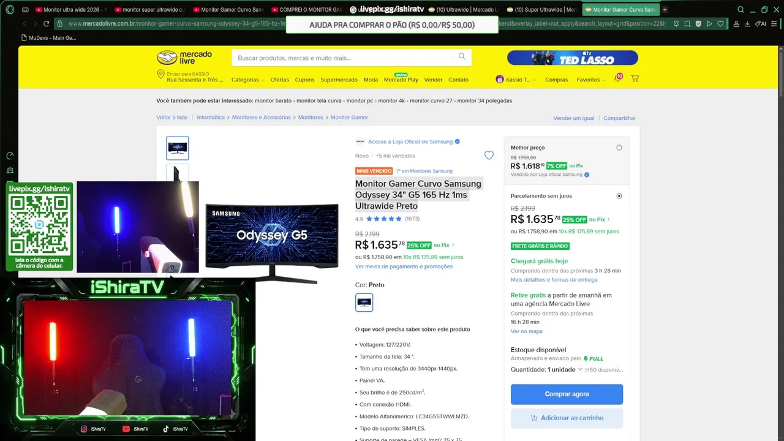
Task: Open Mais detalhes e formas de entrega link
Action: click(554, 279)
